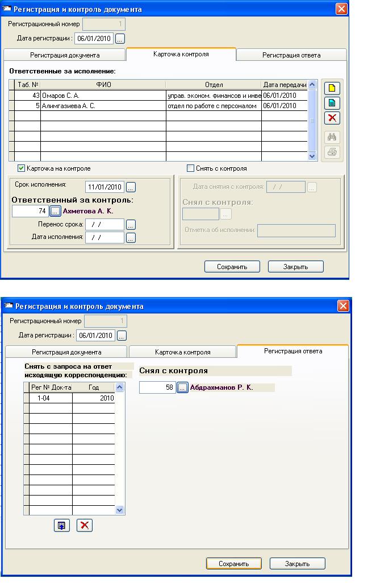
Task: Click the responsible controller number field with 74
Action: point(30,211)
